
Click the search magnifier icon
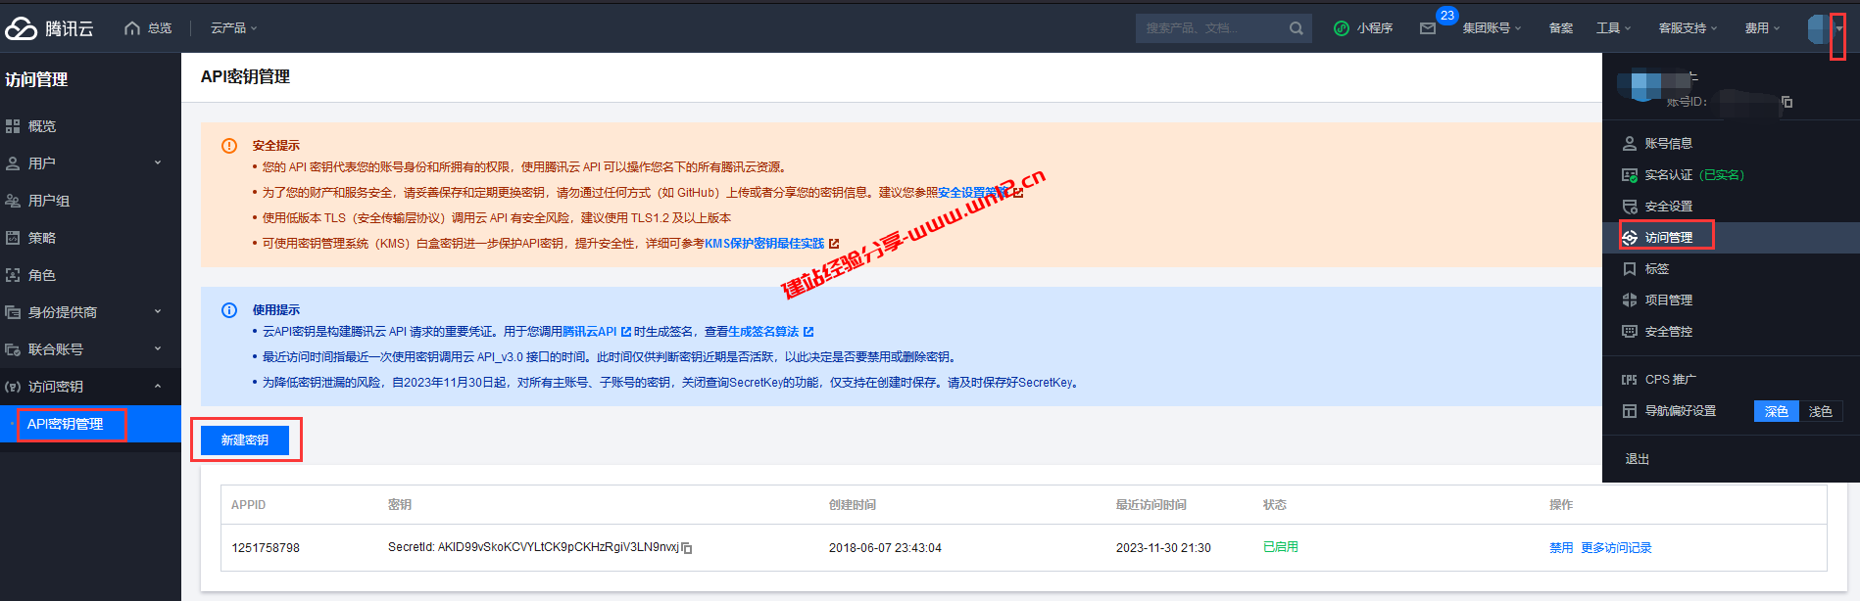pos(1297,28)
